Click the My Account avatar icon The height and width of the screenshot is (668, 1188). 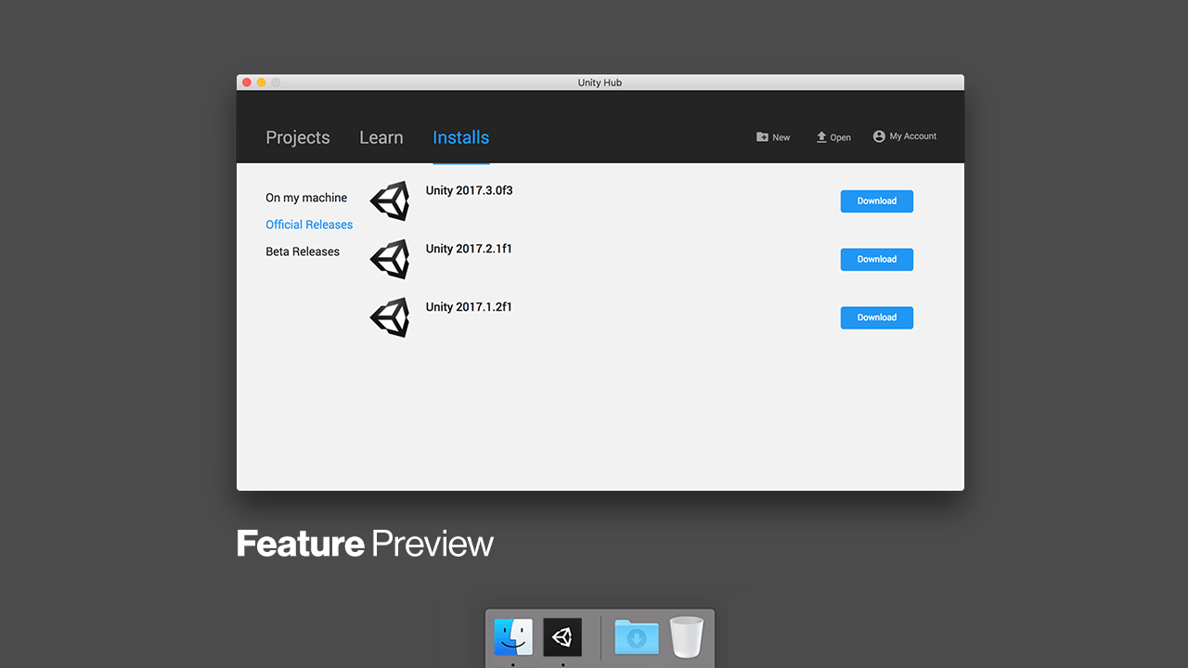pos(879,136)
